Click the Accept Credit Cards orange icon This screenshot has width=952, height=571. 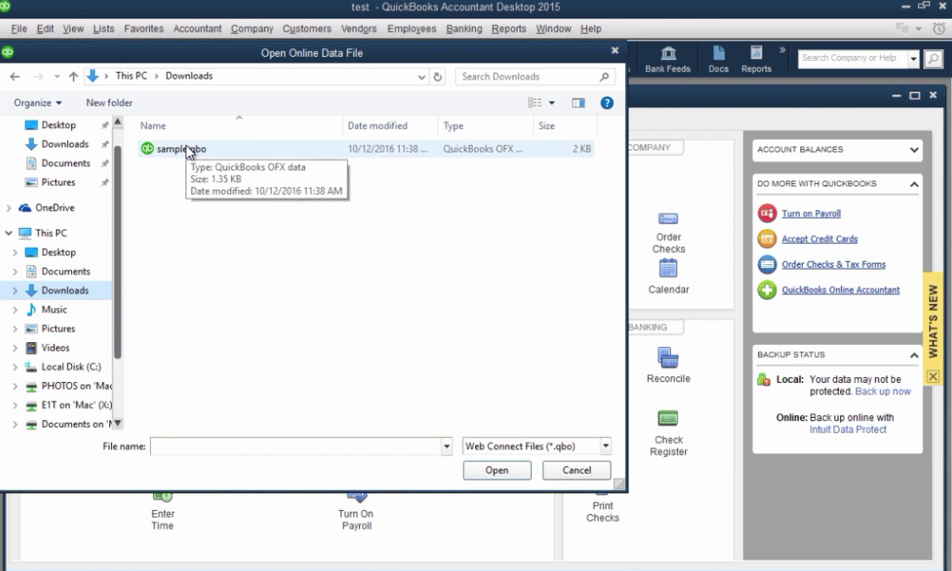click(x=767, y=239)
